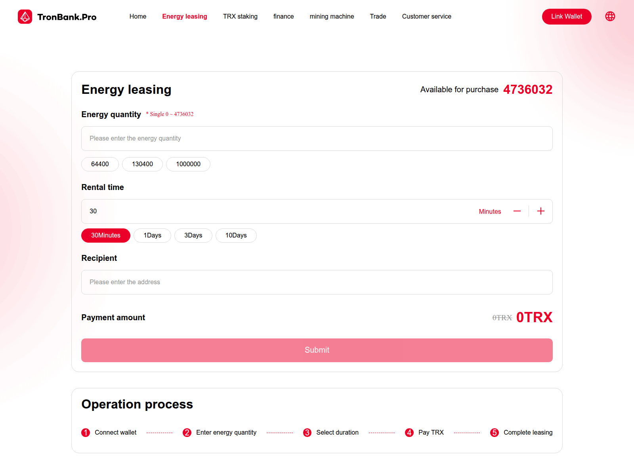634x475 pixels.
Task: Open the language globe icon
Action: coord(610,16)
